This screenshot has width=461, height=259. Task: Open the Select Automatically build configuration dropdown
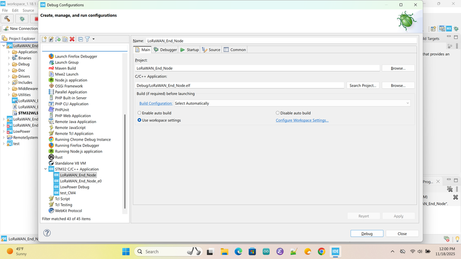[292, 103]
